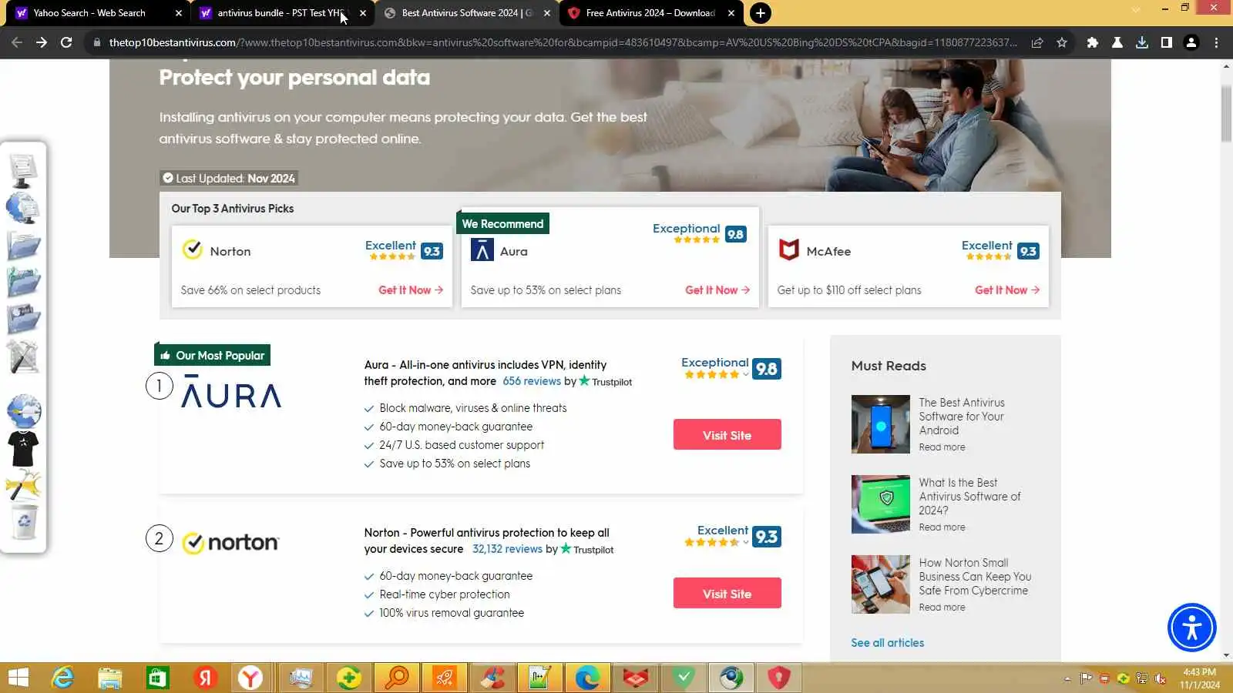Open the black T-shirt icon in sidebar dock
This screenshot has height=693, width=1233.
point(23,448)
